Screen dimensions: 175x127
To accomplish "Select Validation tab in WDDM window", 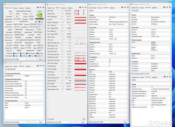I will [x=154, y=77].
